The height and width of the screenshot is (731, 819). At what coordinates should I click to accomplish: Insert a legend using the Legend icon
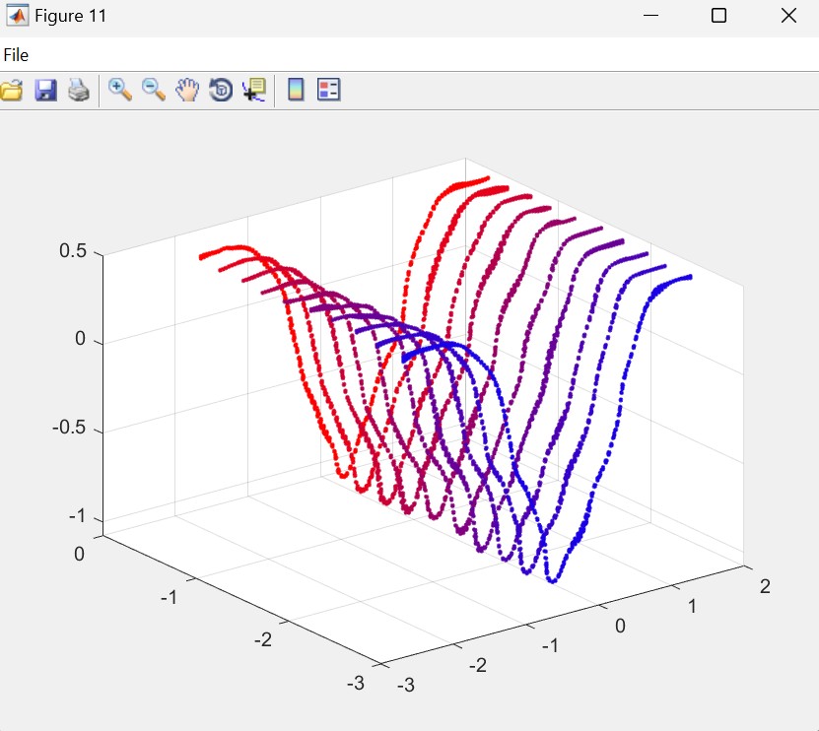point(328,91)
